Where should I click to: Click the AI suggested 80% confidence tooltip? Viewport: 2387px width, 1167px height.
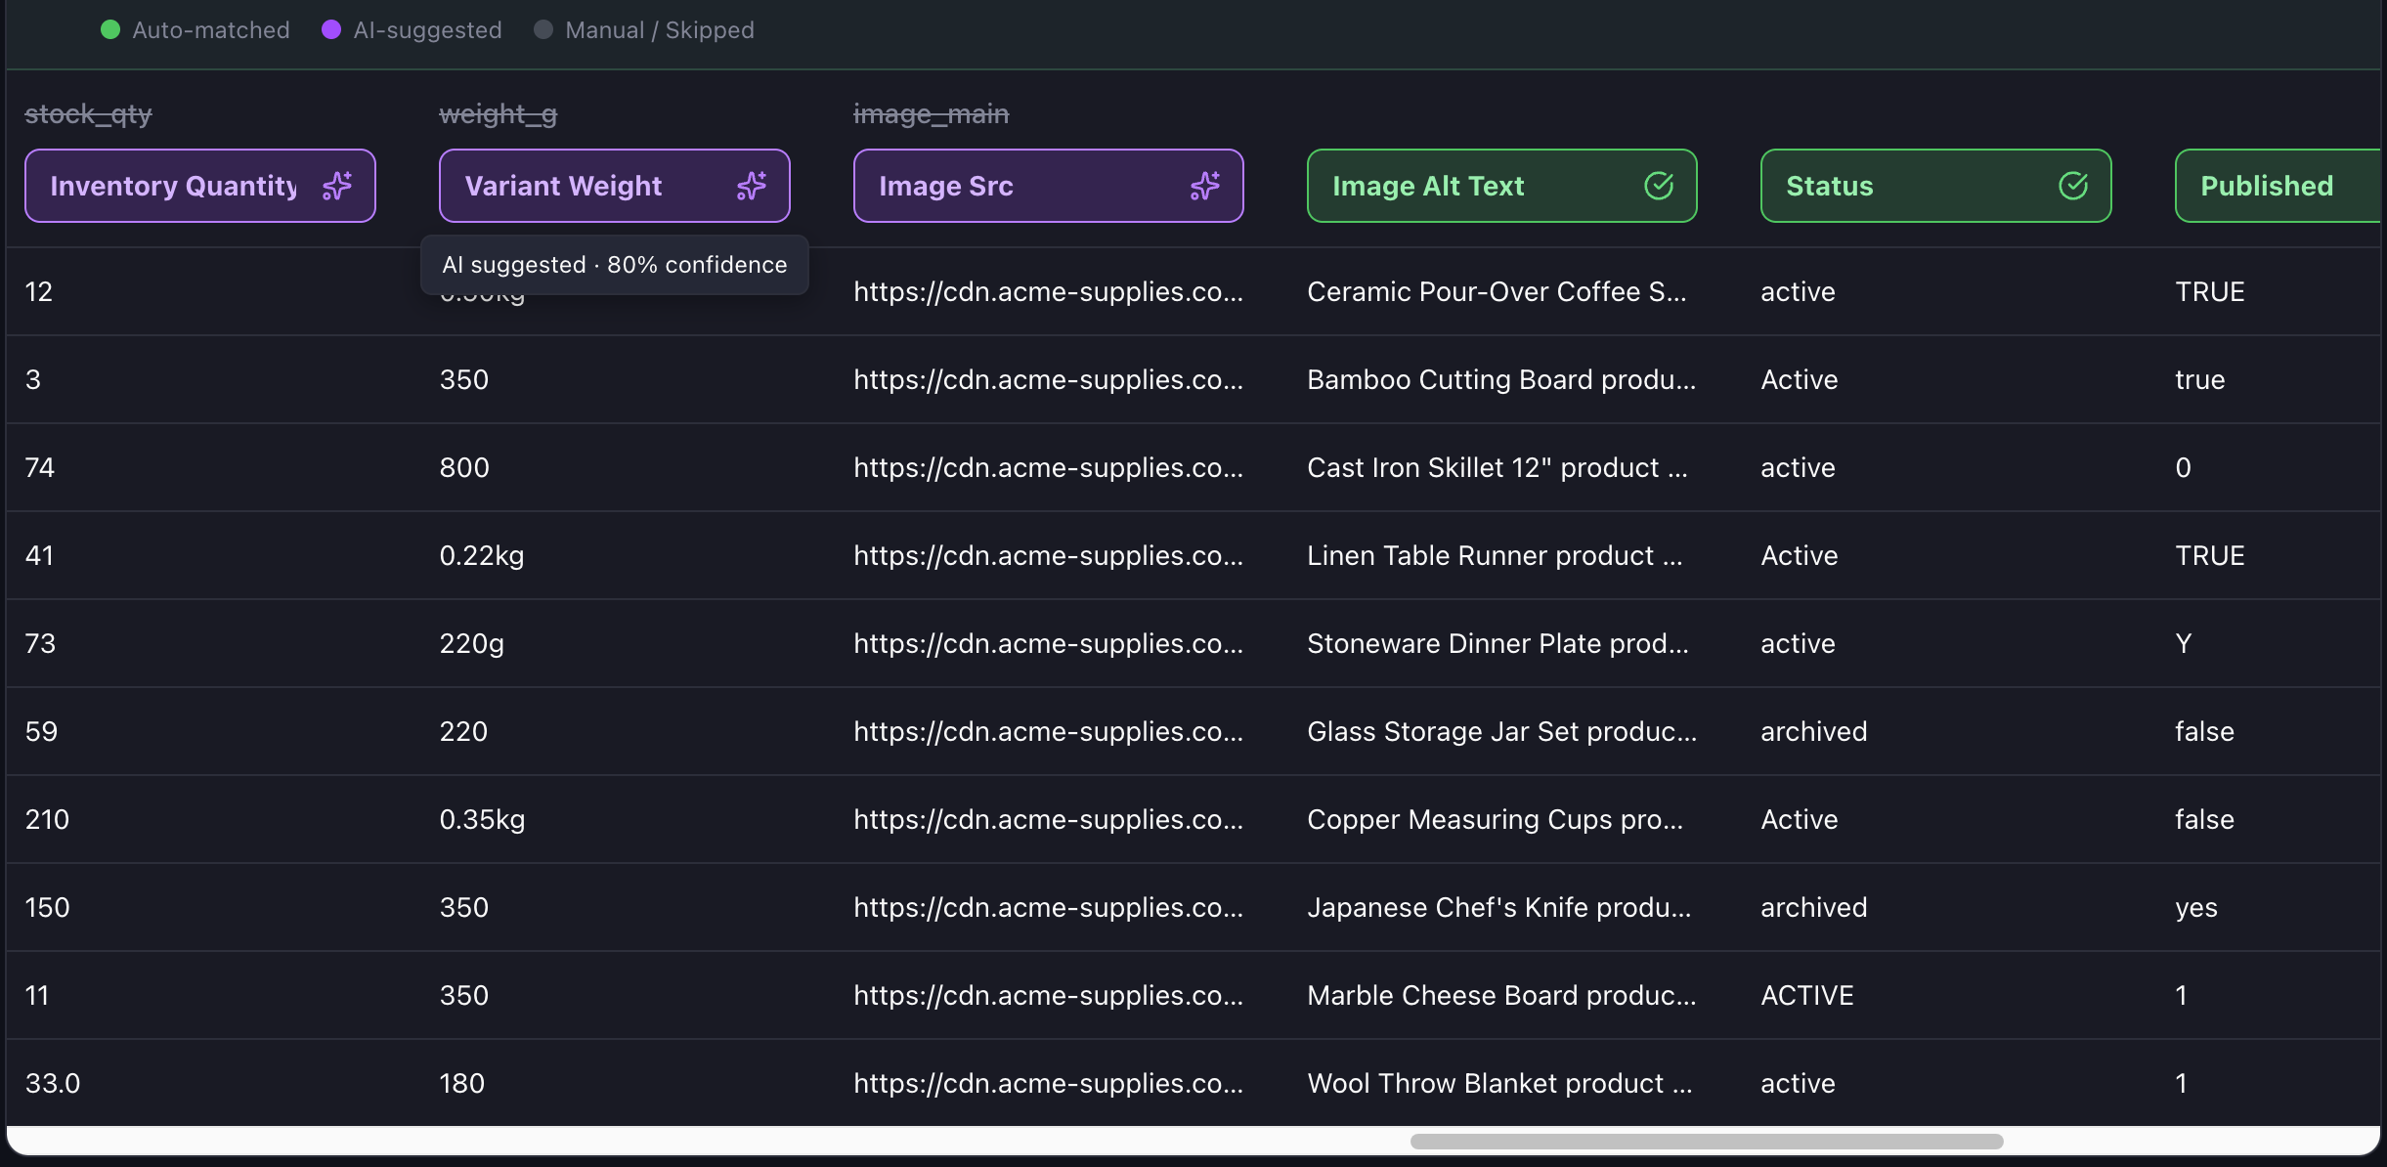[x=615, y=265]
